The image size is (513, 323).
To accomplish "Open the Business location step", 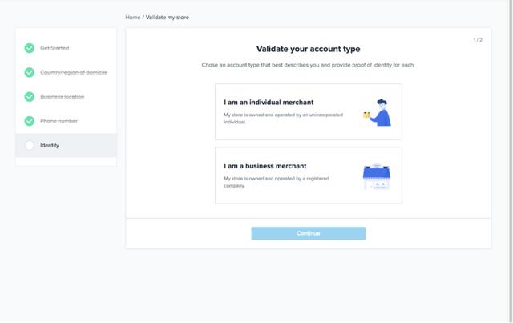I will pos(66,96).
